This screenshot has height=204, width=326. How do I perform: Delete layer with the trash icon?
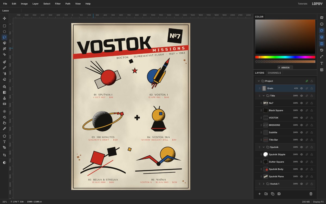pyautogui.click(x=311, y=194)
